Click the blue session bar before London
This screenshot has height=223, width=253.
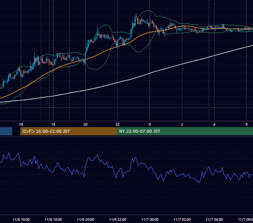[x=6, y=131]
